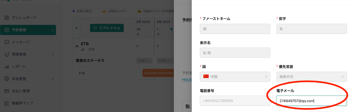Screen dimensions: 355x112
Task: Collapse the ETB room group chevron
Action: tap(77, 46)
